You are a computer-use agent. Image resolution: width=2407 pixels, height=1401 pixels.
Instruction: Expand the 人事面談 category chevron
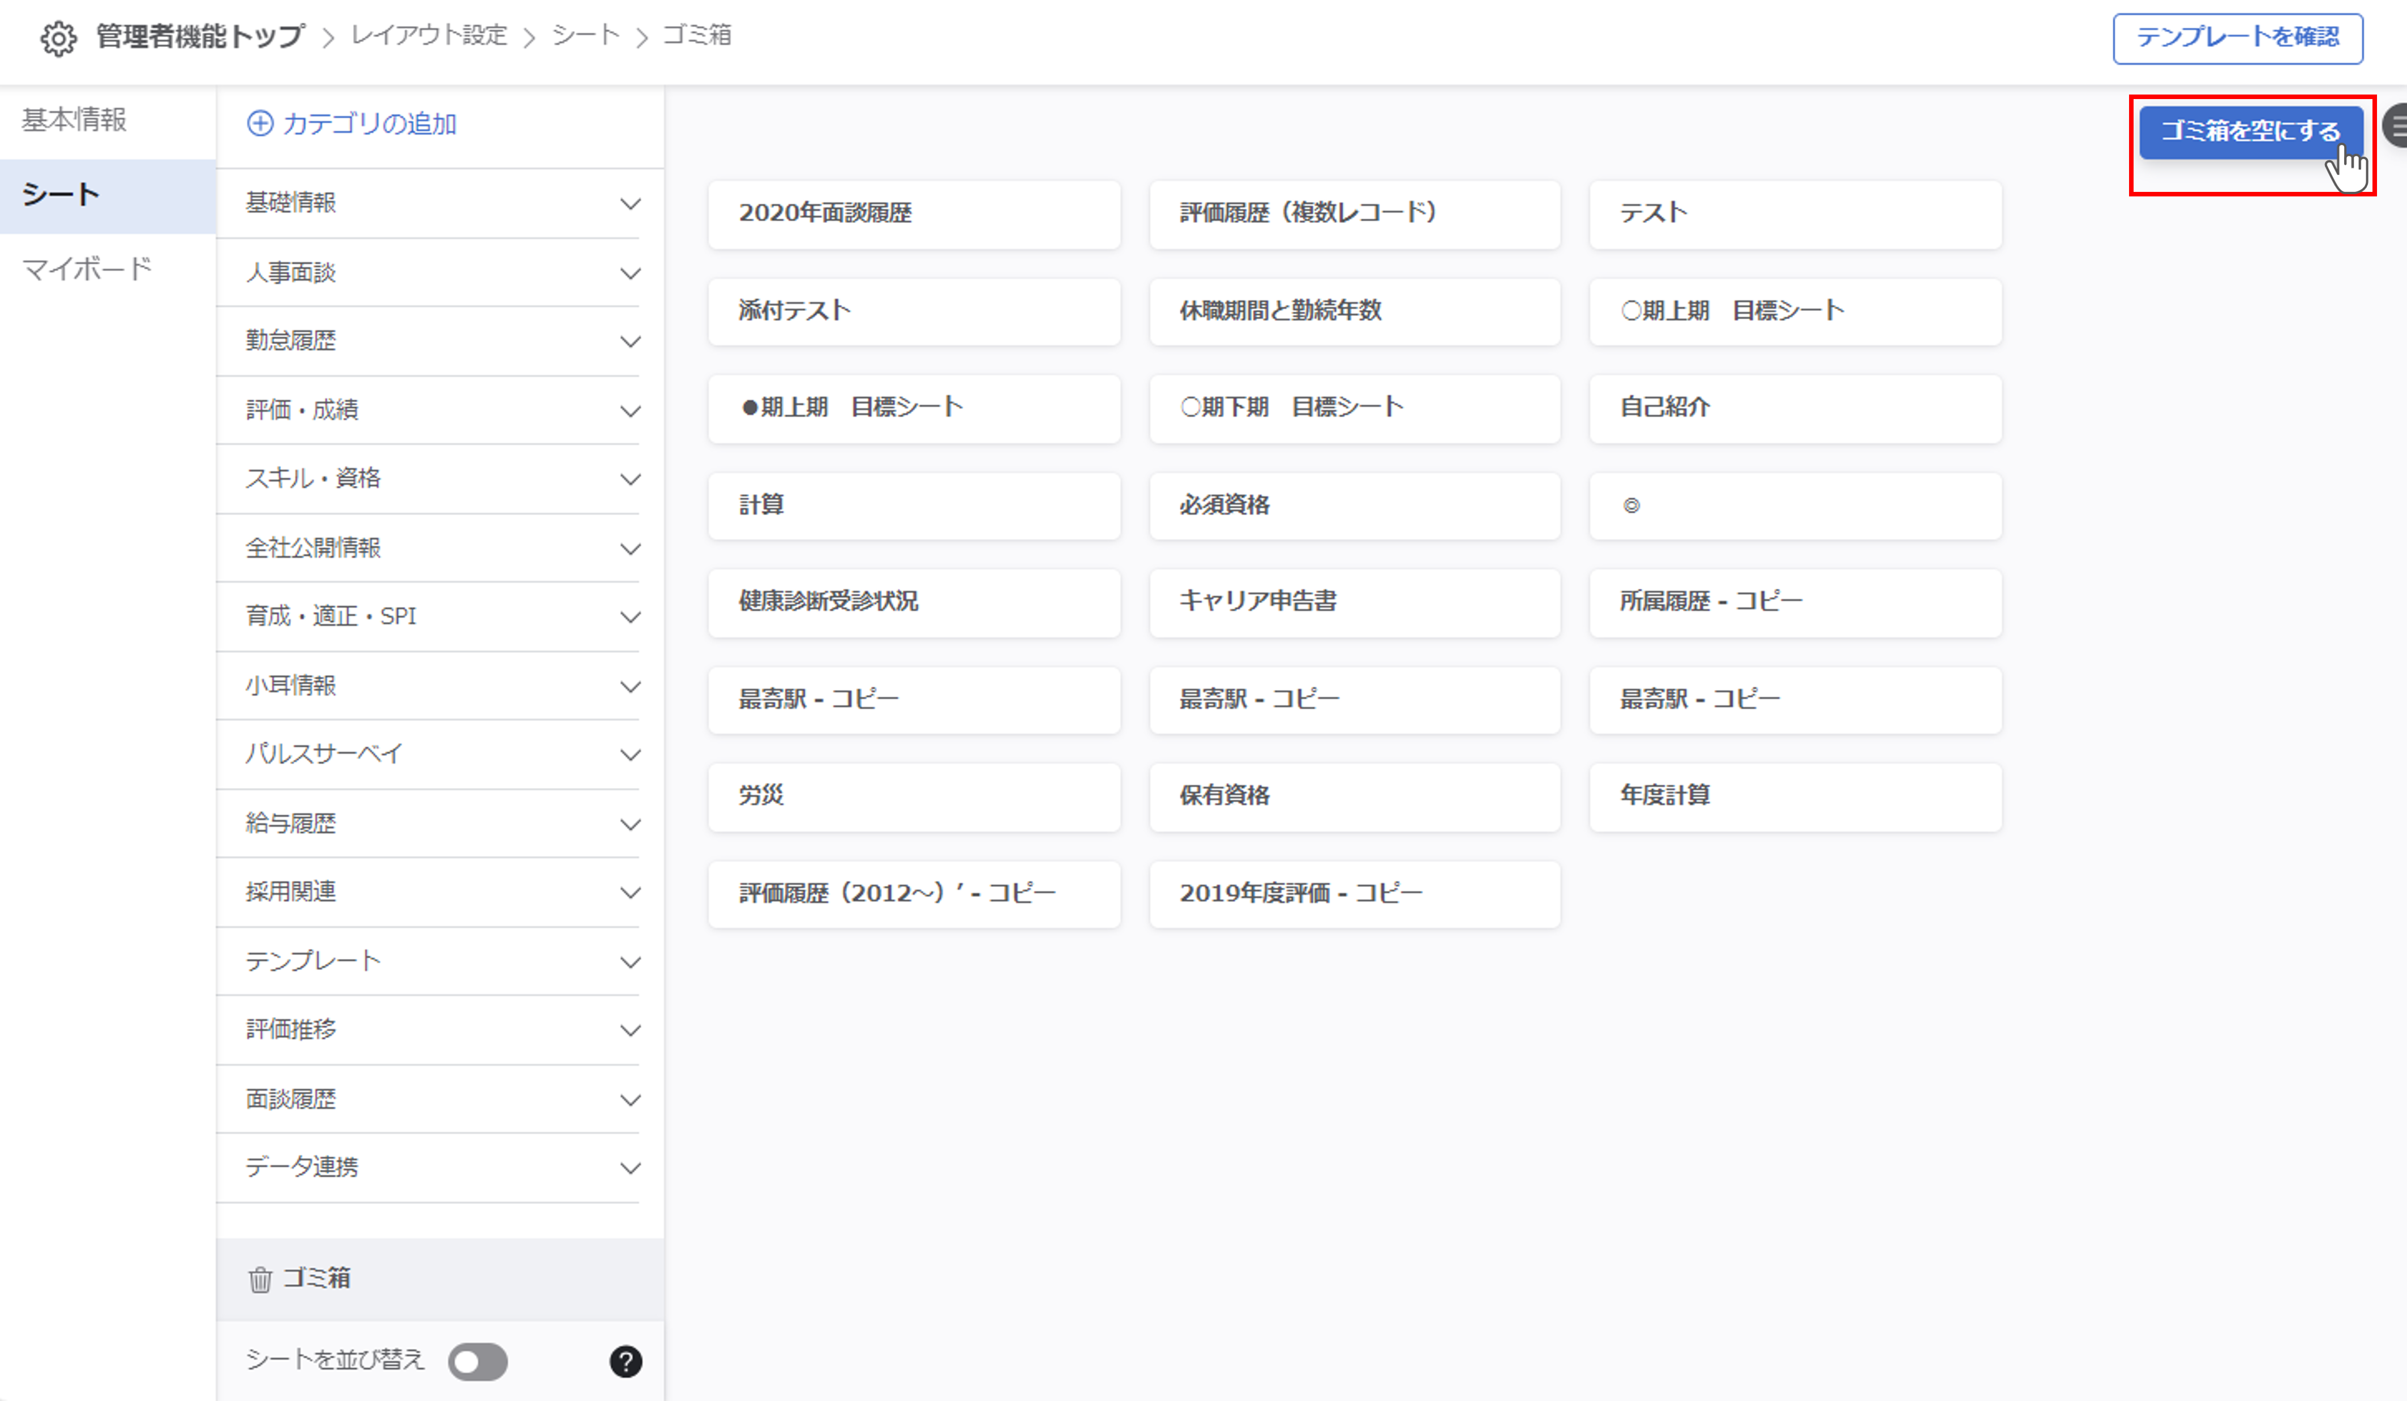[x=629, y=273]
